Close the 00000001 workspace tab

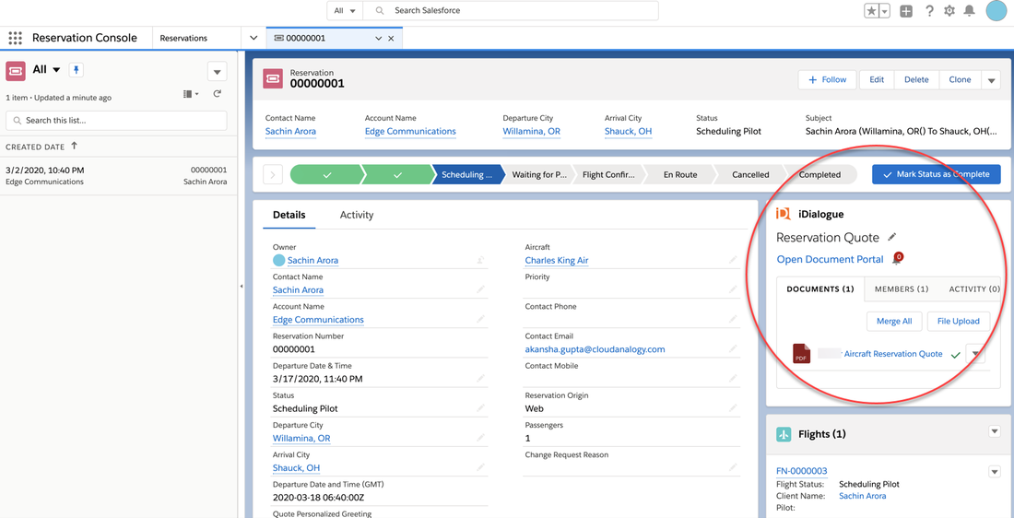[x=391, y=38]
